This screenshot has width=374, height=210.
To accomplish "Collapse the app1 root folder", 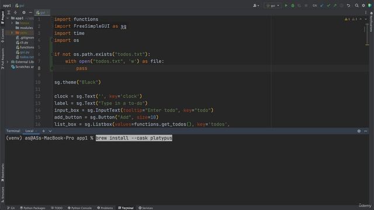I will [x=8, y=18].
